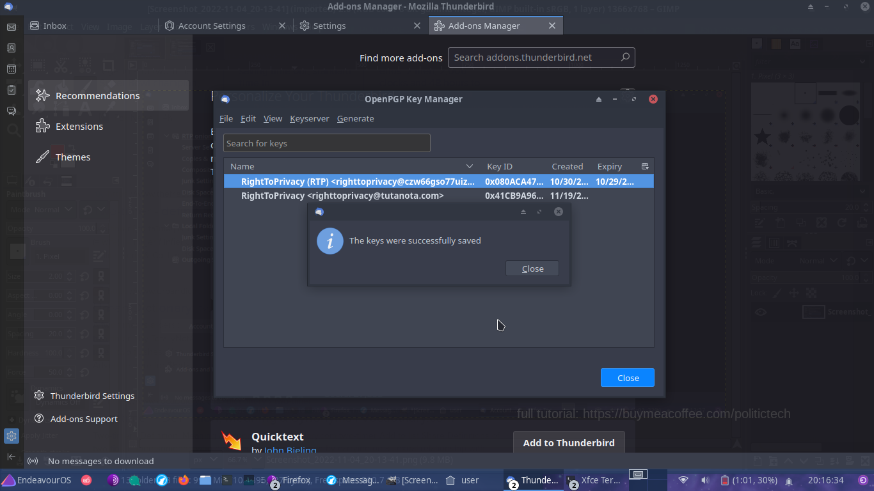Image resolution: width=874 pixels, height=491 pixels.
Task: Open the Chat space icon
Action: (11, 111)
